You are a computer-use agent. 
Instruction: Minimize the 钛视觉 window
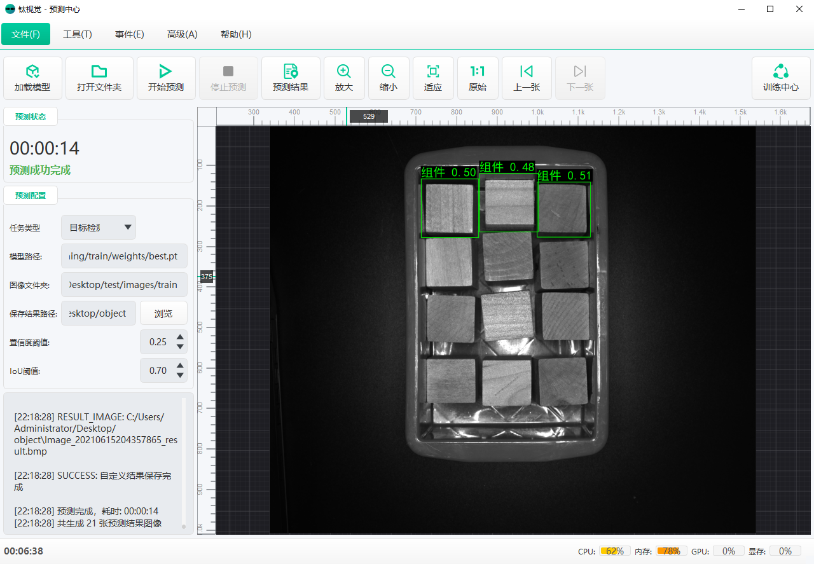click(742, 10)
